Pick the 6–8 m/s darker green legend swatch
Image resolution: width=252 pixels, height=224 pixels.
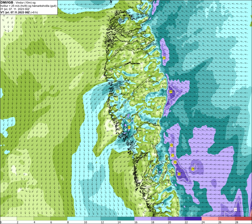59,218
